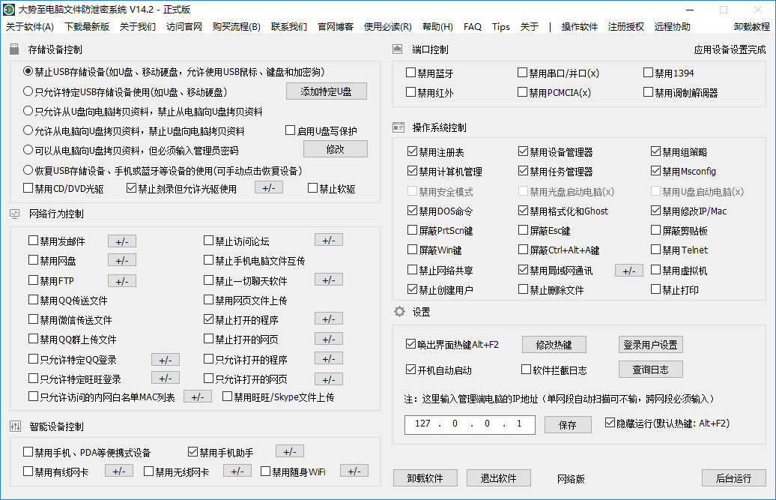The image size is (776, 500).
Task: Click the 存储设备控制 section icon
Action: tap(13, 49)
